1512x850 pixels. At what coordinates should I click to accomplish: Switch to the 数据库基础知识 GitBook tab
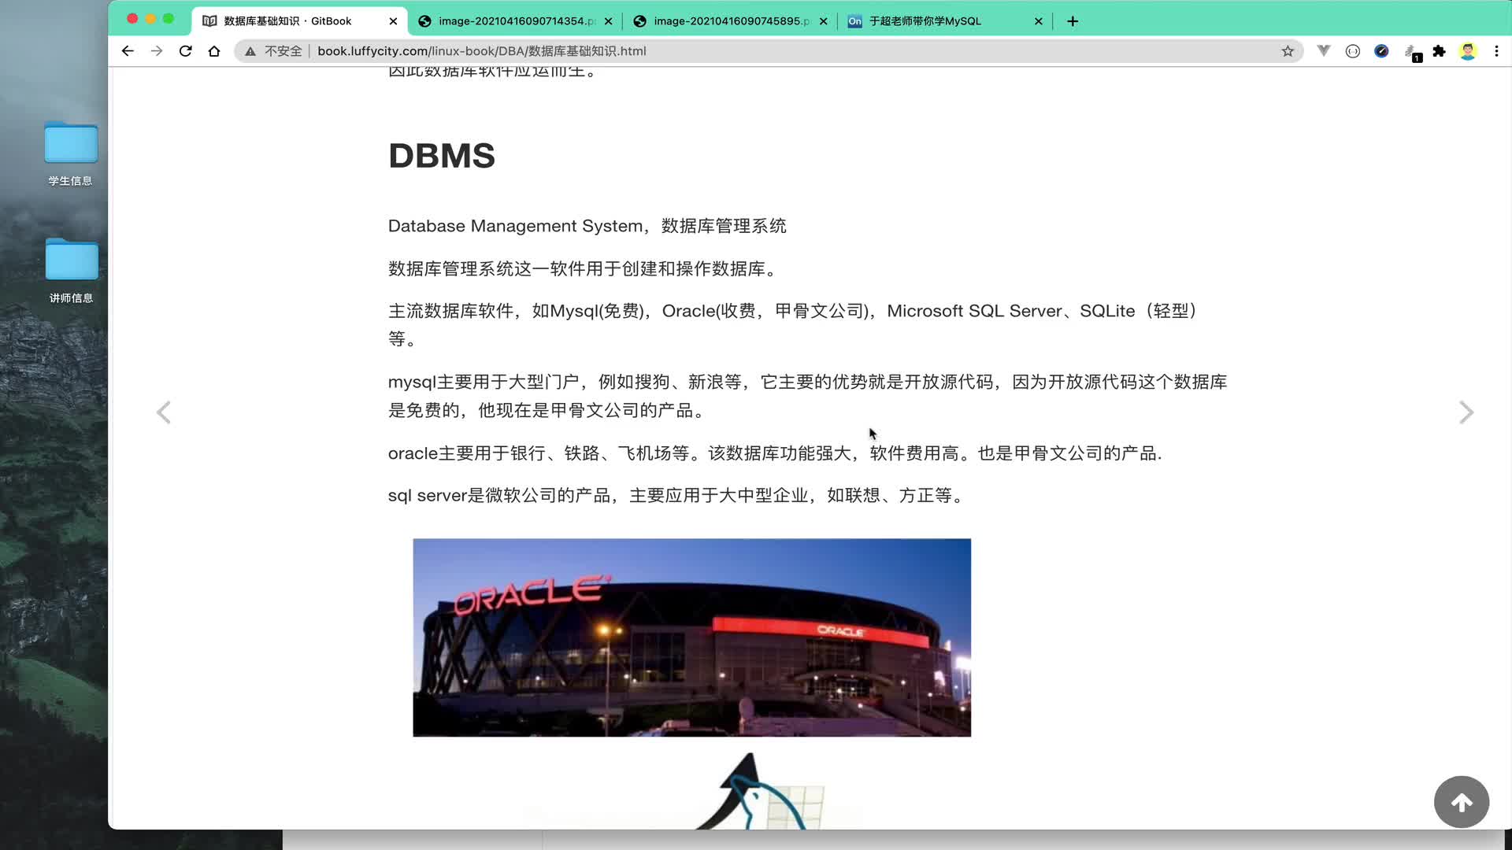(299, 21)
